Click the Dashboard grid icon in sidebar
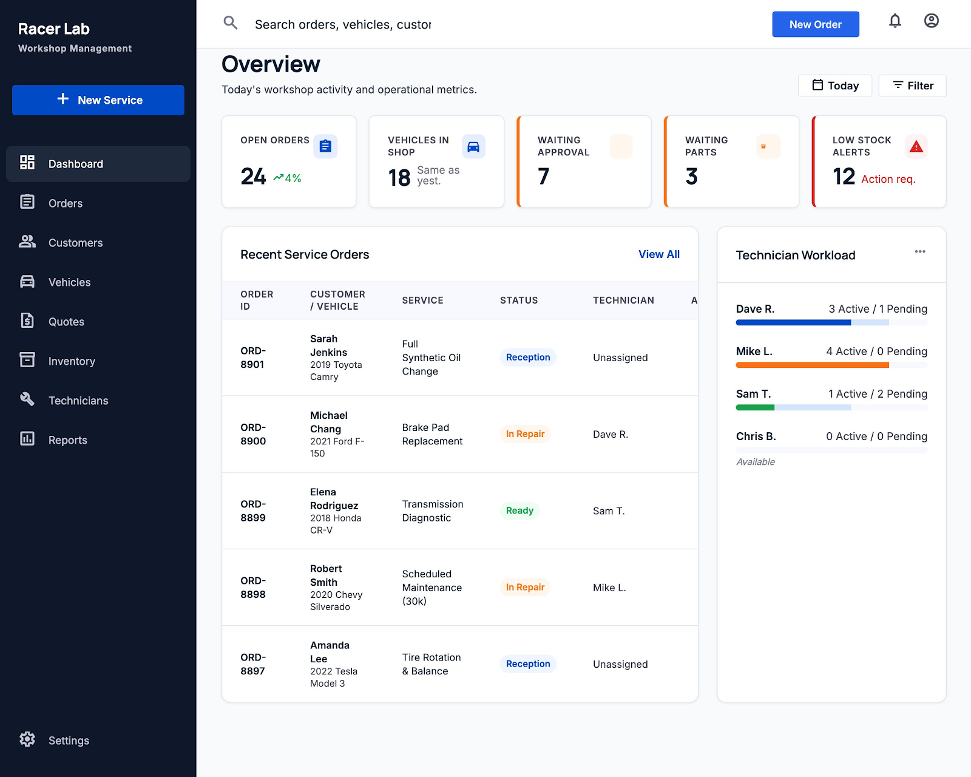Image resolution: width=971 pixels, height=777 pixels. [27, 162]
